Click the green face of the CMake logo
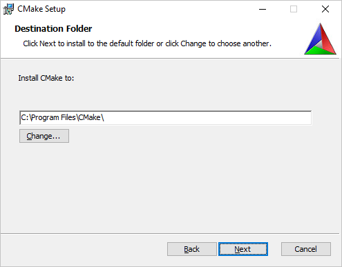The image size is (342, 267). point(320,51)
